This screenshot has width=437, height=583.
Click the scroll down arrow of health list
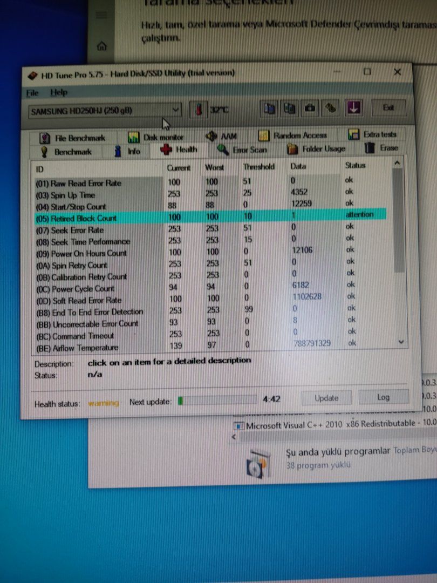pyautogui.click(x=400, y=342)
